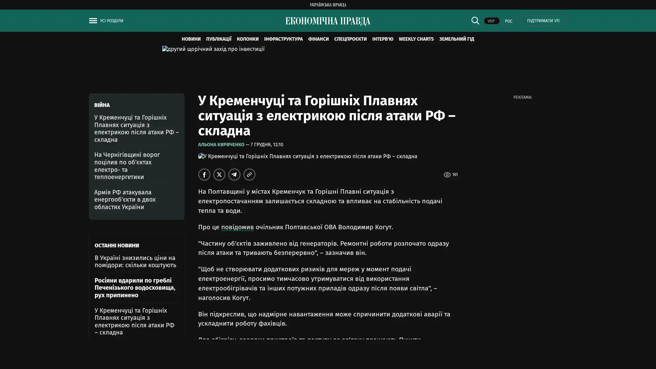Screen dimensions: 656x369
Task: Open Українська правда top header link
Action: pyautogui.click(x=328, y=4)
